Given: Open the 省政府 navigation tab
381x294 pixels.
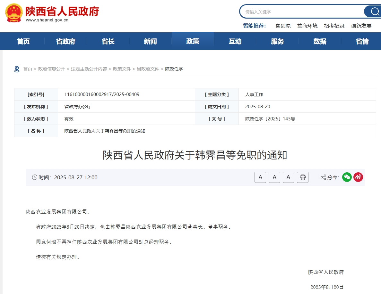Looking at the screenshot, I should 65,41.
